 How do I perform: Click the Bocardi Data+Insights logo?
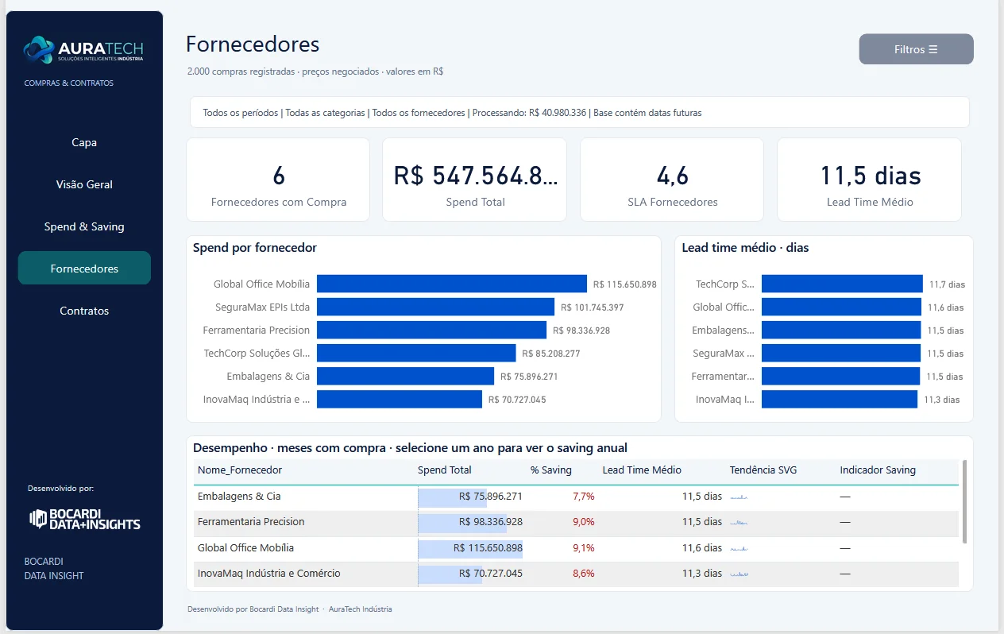[x=85, y=519]
